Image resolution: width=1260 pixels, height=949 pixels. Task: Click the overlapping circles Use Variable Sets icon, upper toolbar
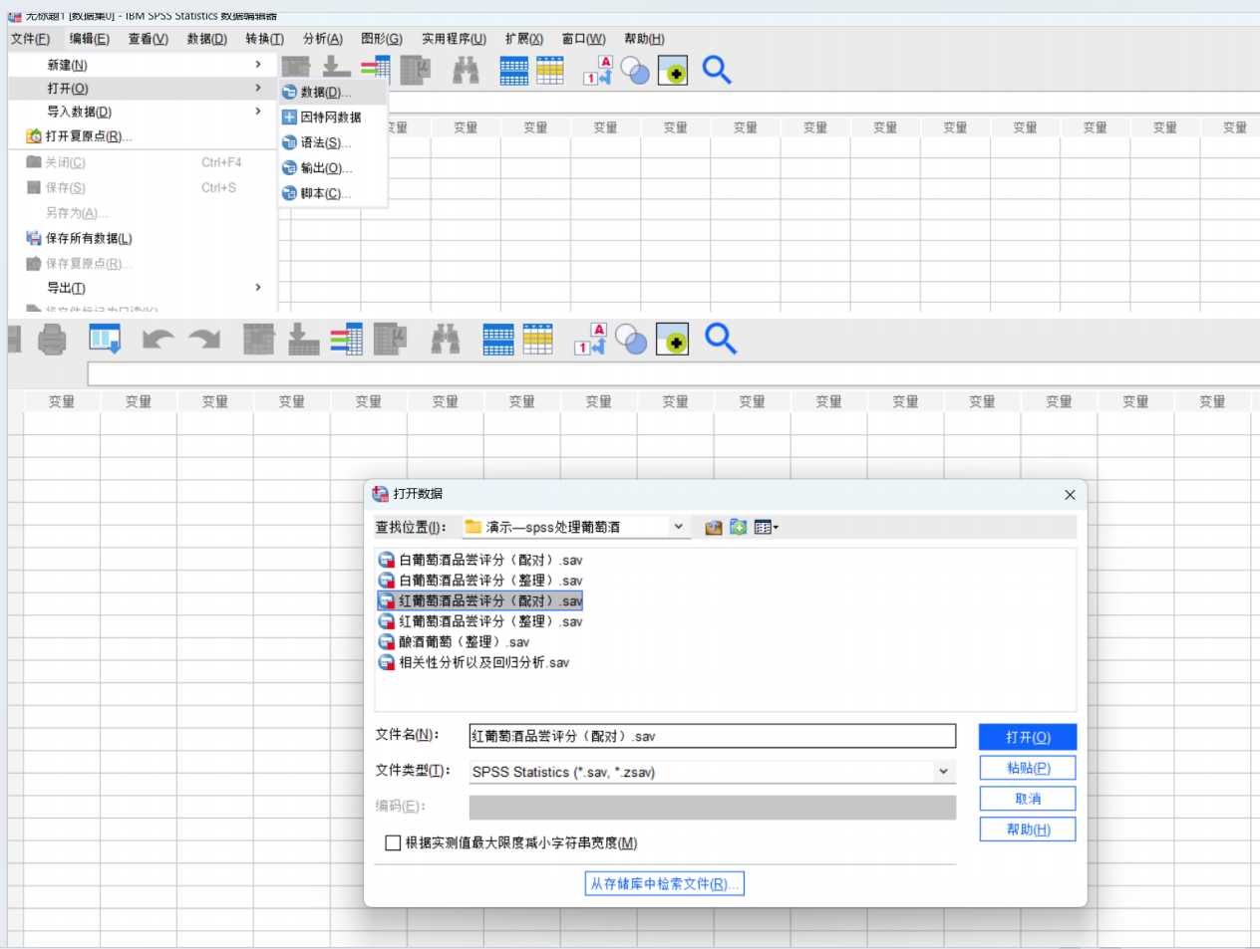click(635, 70)
